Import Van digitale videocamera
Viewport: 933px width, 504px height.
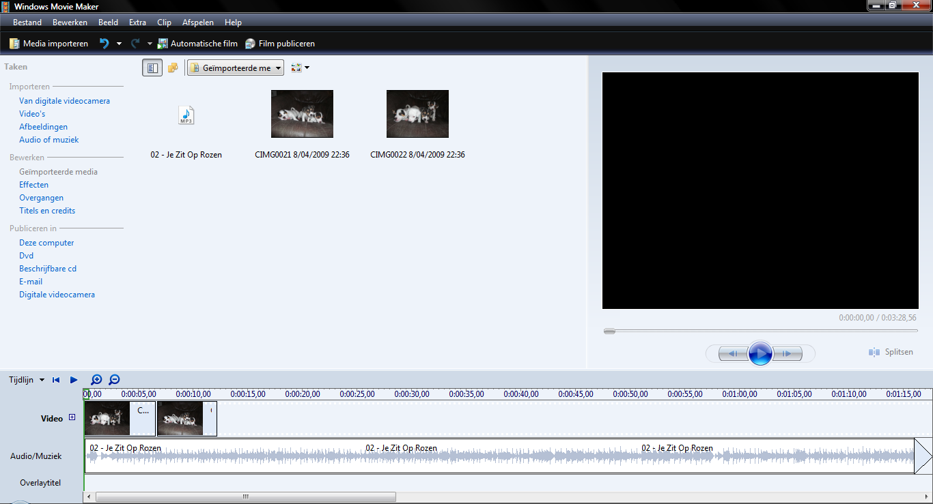tap(64, 101)
